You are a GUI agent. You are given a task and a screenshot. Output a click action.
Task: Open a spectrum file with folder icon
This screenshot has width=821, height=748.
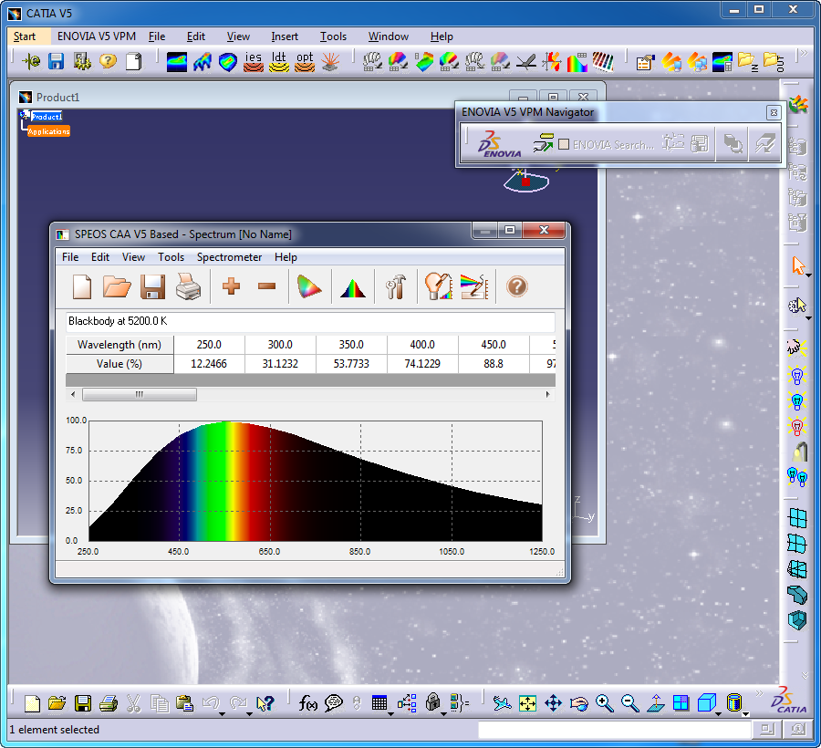tap(117, 286)
